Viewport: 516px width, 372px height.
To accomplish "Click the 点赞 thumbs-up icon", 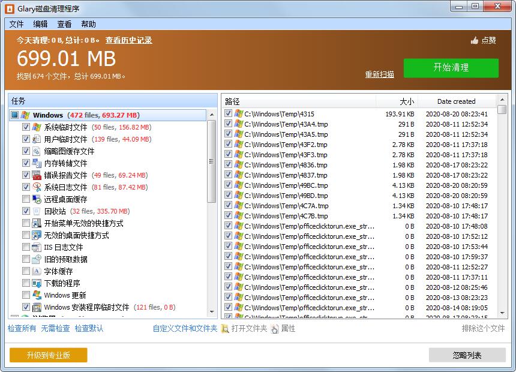I will tap(473, 40).
